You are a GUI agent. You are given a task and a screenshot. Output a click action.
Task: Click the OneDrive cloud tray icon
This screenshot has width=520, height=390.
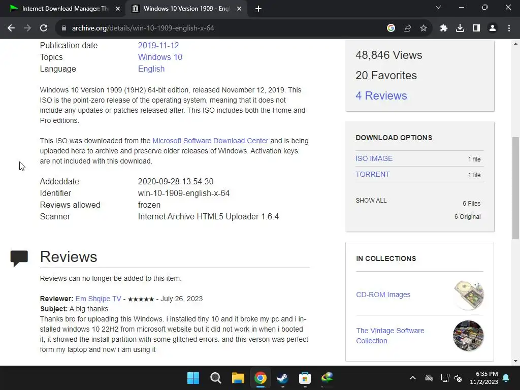click(x=429, y=378)
